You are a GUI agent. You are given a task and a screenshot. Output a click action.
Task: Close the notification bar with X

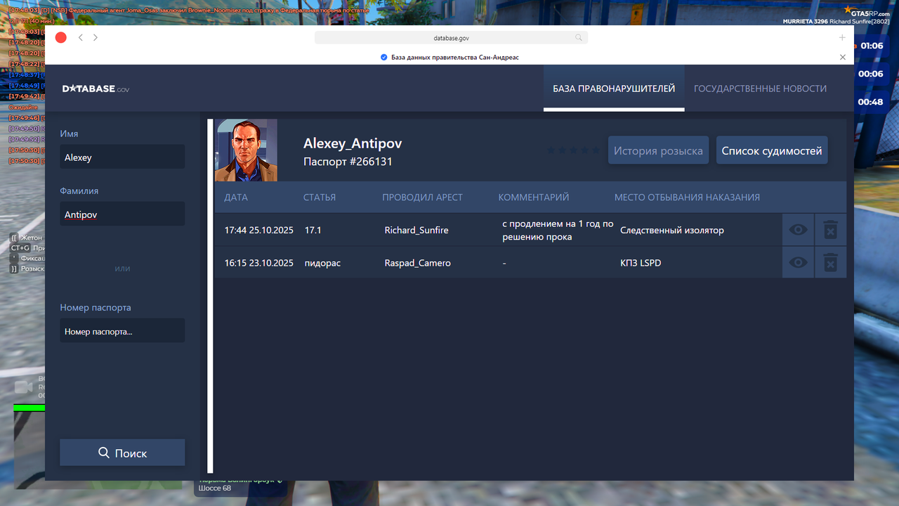pos(843,57)
